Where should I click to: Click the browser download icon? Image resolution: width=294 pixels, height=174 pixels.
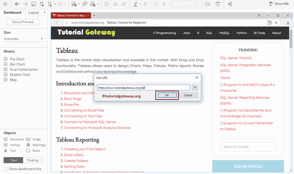tap(288, 23)
